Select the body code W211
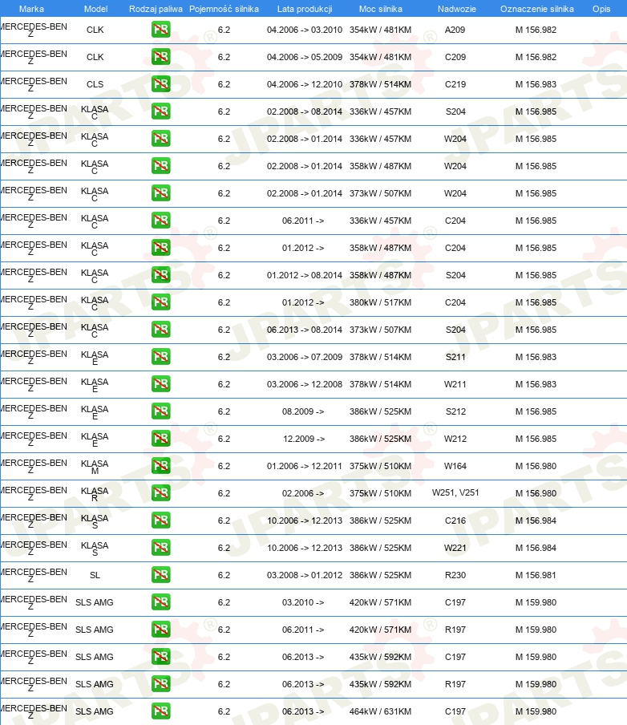 (455, 384)
